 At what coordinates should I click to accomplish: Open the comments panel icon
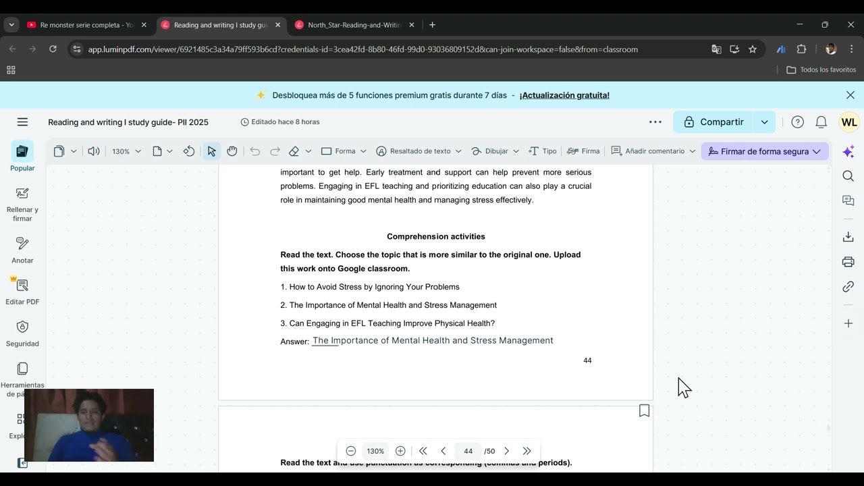tap(848, 200)
